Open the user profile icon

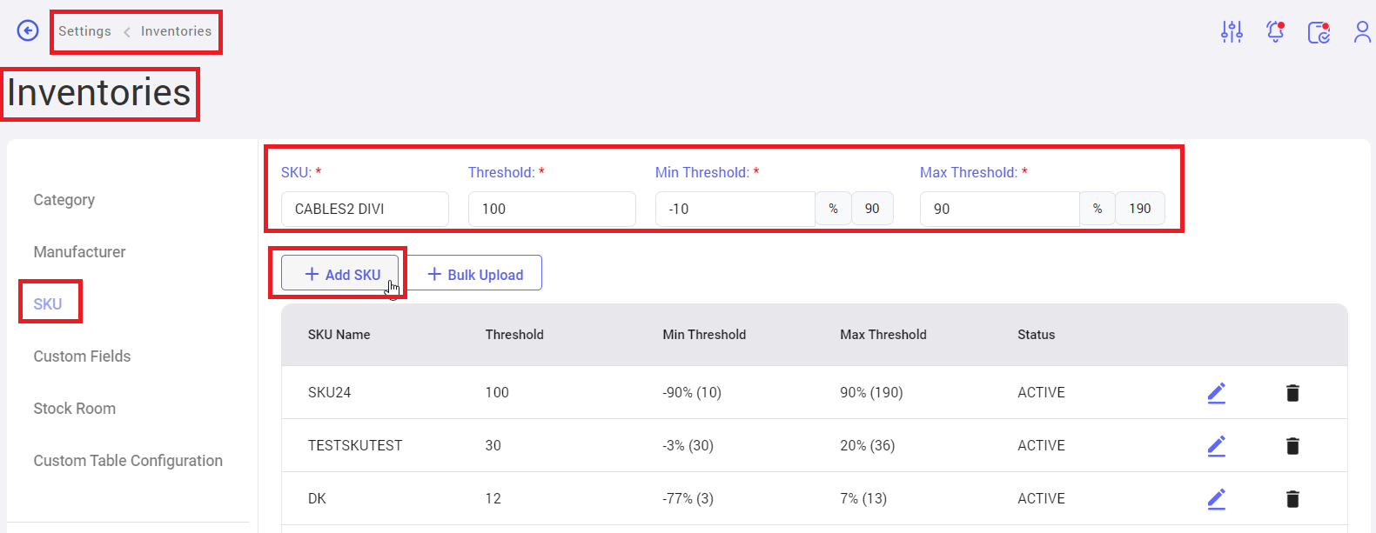(1362, 32)
